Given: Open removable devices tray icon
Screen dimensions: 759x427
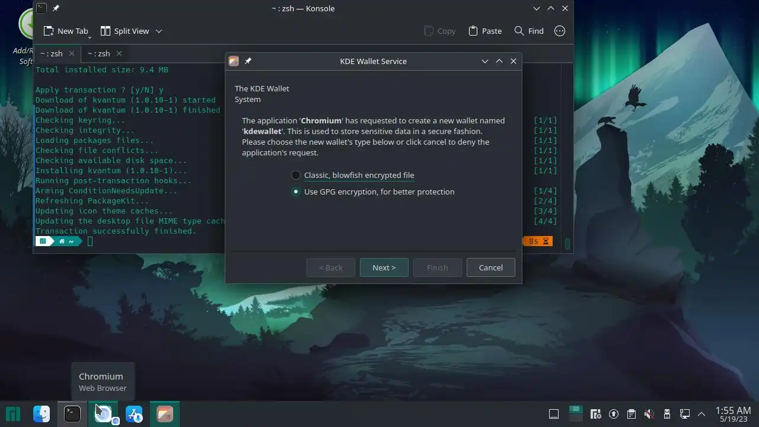Looking at the screenshot, I should 667,414.
